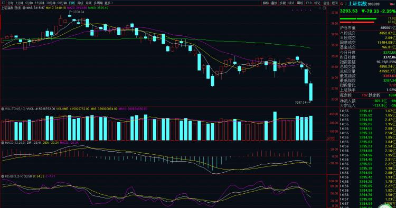Toggle the 自选 watchlist button
This screenshot has height=208, width=396.
(x=326, y=3)
